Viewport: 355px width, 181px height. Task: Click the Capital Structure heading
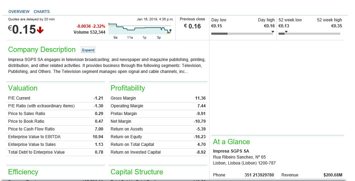click(137, 172)
